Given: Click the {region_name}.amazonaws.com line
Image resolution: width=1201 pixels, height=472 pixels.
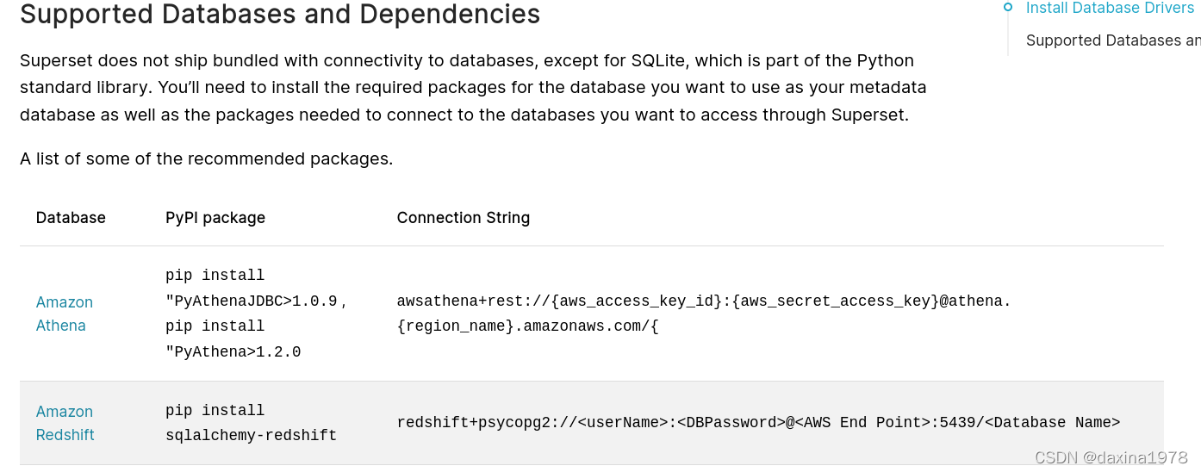Looking at the screenshot, I should [x=527, y=326].
